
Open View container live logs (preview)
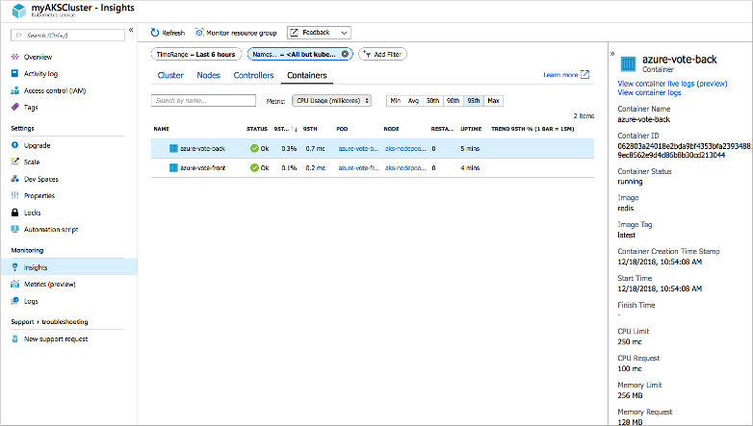pos(672,84)
